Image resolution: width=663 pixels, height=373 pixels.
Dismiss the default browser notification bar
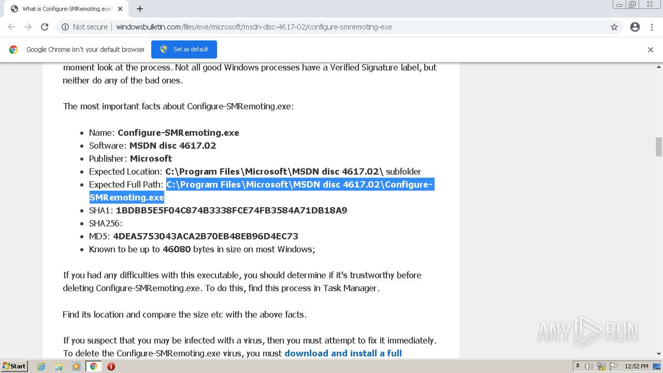click(x=651, y=50)
